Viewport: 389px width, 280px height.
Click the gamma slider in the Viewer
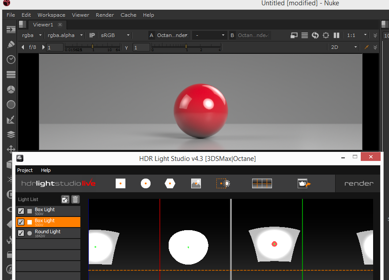(186, 47)
